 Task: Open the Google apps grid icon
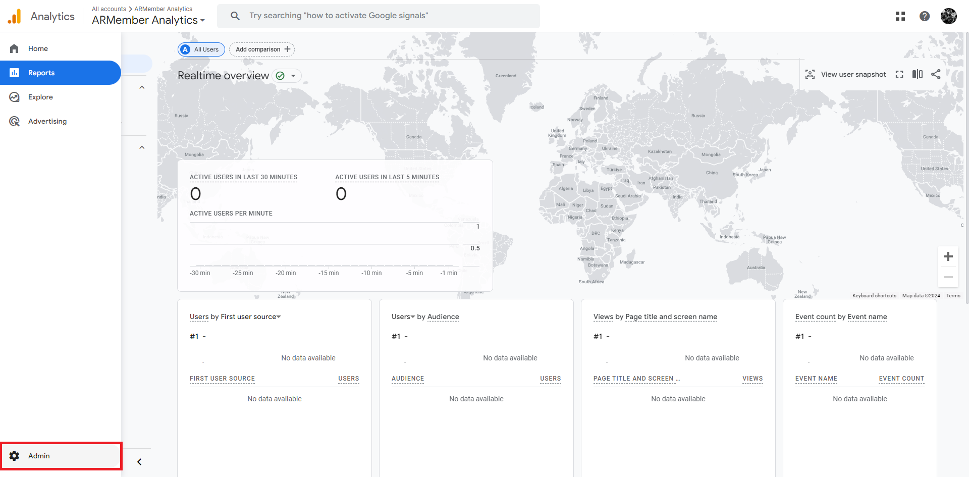pos(900,16)
